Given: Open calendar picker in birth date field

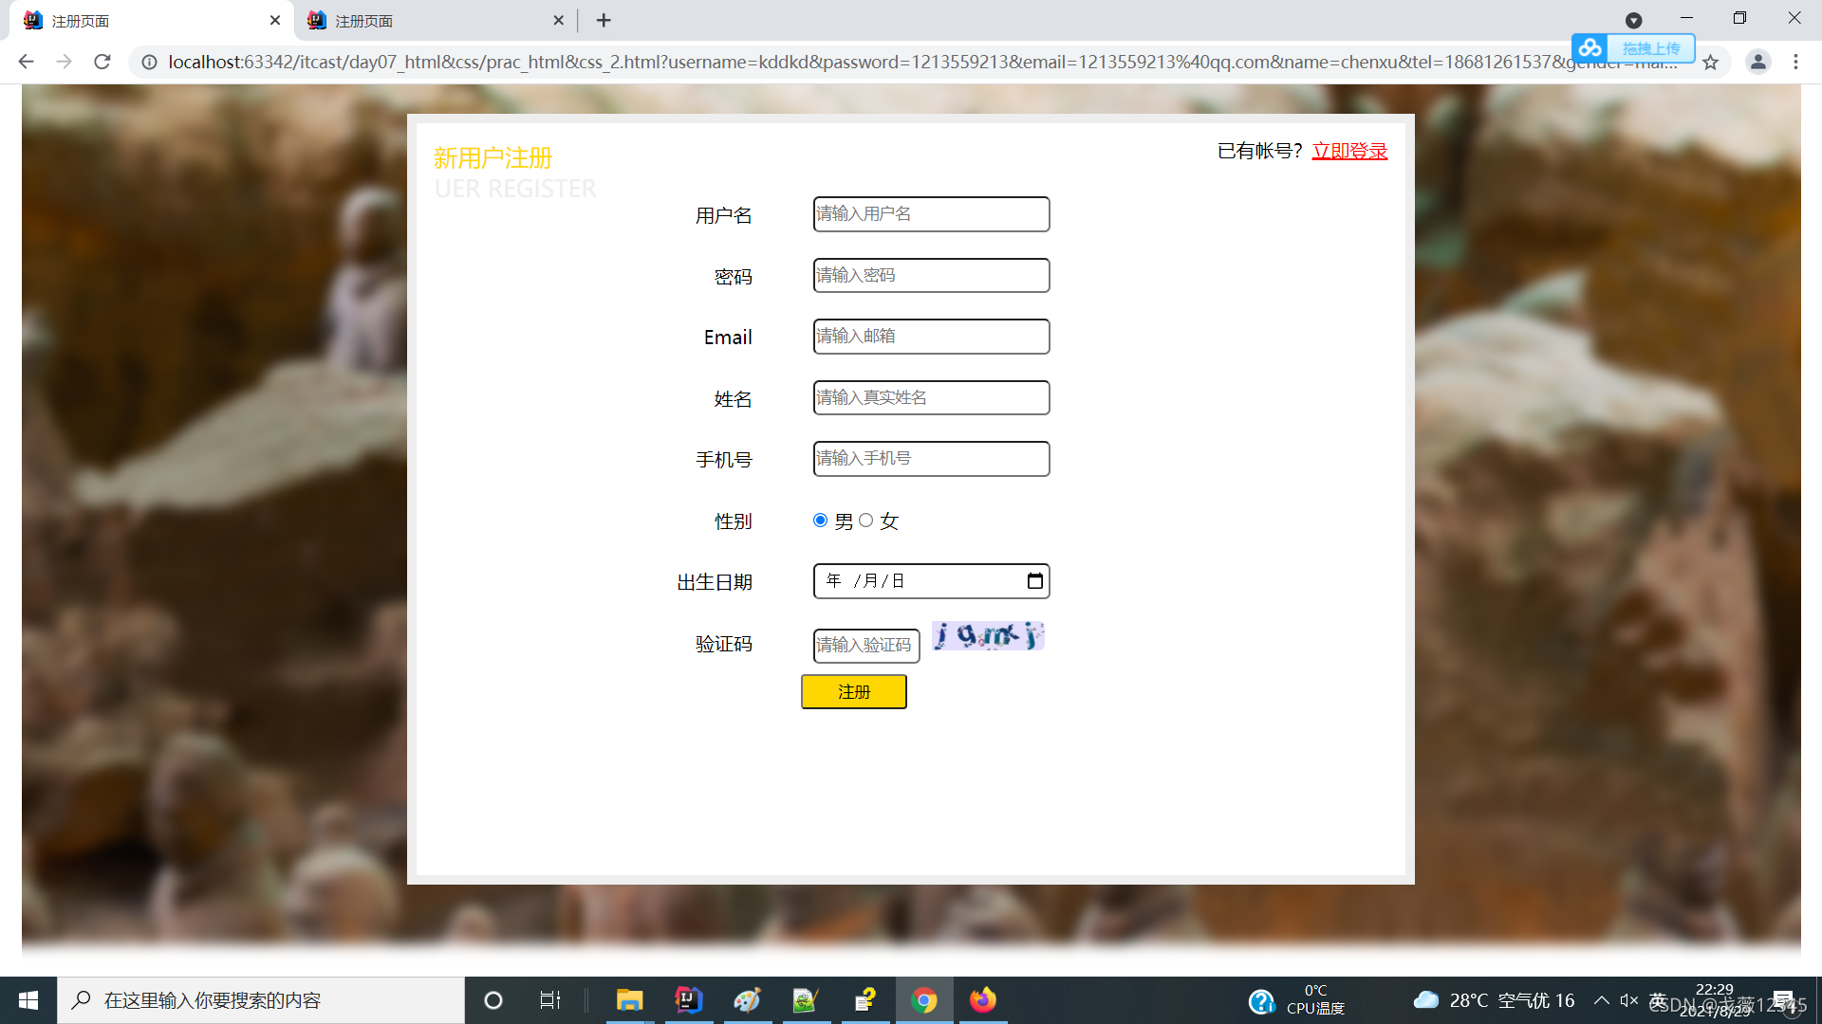Looking at the screenshot, I should click(1034, 581).
